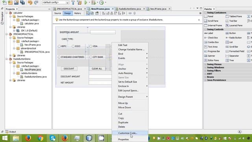Click the New Project toolbar icon
The height and width of the screenshot is (142, 252).
[x=10, y=2]
